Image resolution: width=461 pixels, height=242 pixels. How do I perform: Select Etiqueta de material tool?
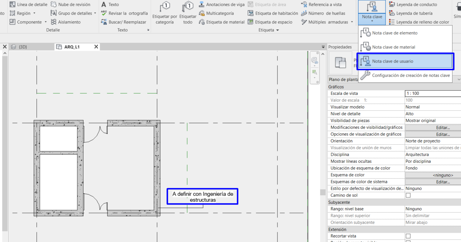221,22
